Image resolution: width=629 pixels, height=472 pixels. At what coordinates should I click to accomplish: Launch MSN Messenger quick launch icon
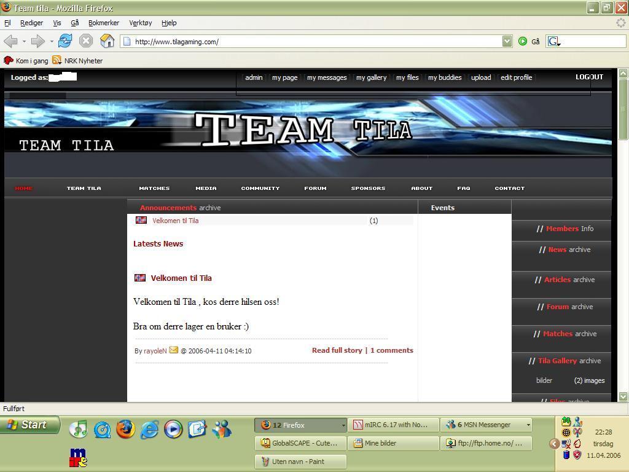pyautogui.click(x=222, y=430)
